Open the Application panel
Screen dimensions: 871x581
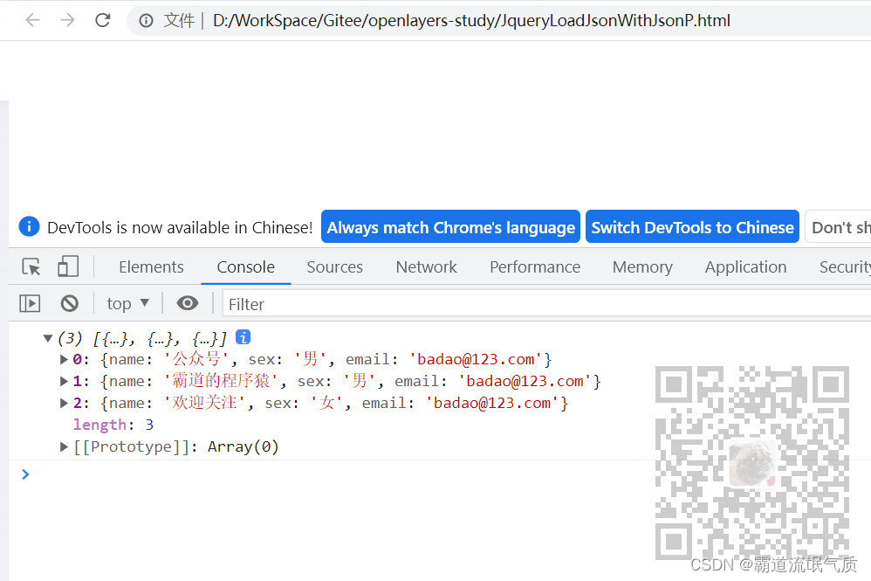[745, 266]
